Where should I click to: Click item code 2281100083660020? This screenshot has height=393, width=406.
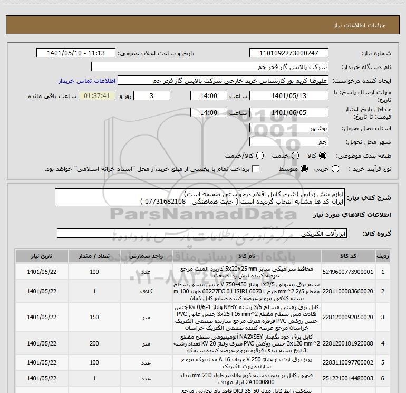(348, 291)
